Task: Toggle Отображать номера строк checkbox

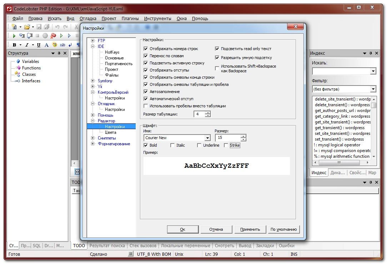Action: pyautogui.click(x=146, y=49)
